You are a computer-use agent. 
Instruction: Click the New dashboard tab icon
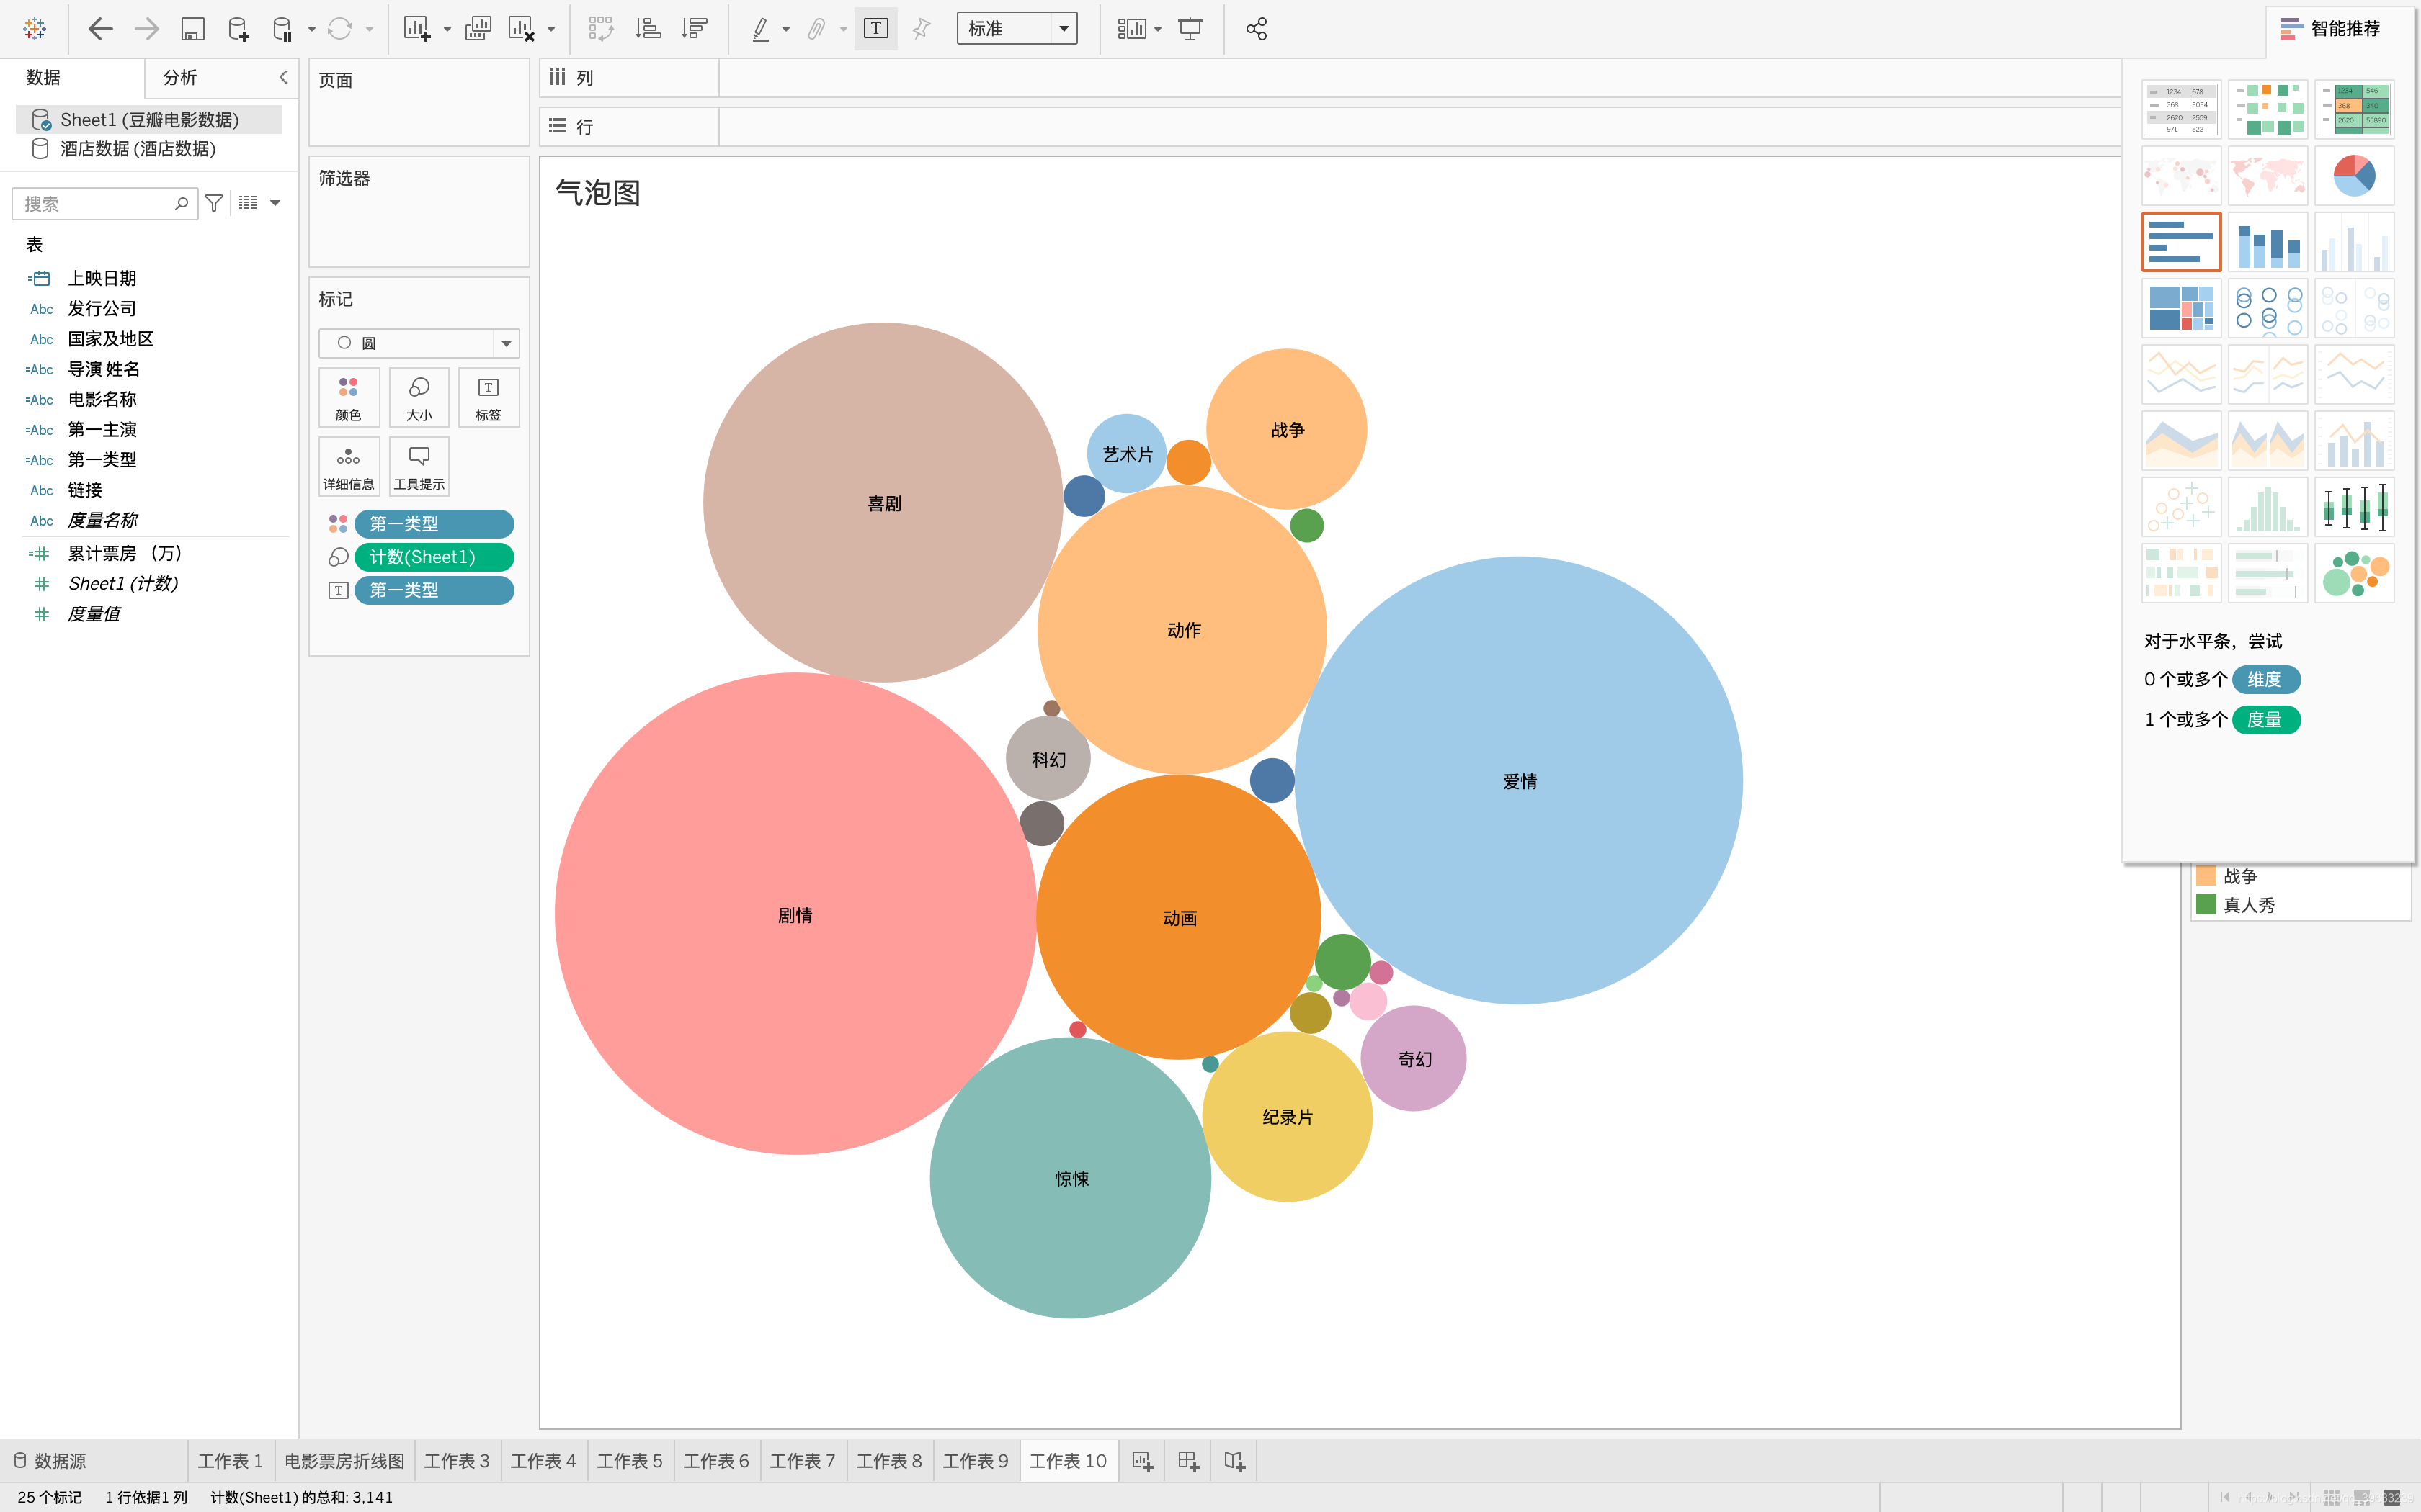1187,1461
